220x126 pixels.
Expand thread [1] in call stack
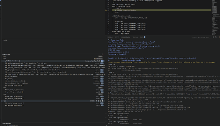(x=4, y=56)
